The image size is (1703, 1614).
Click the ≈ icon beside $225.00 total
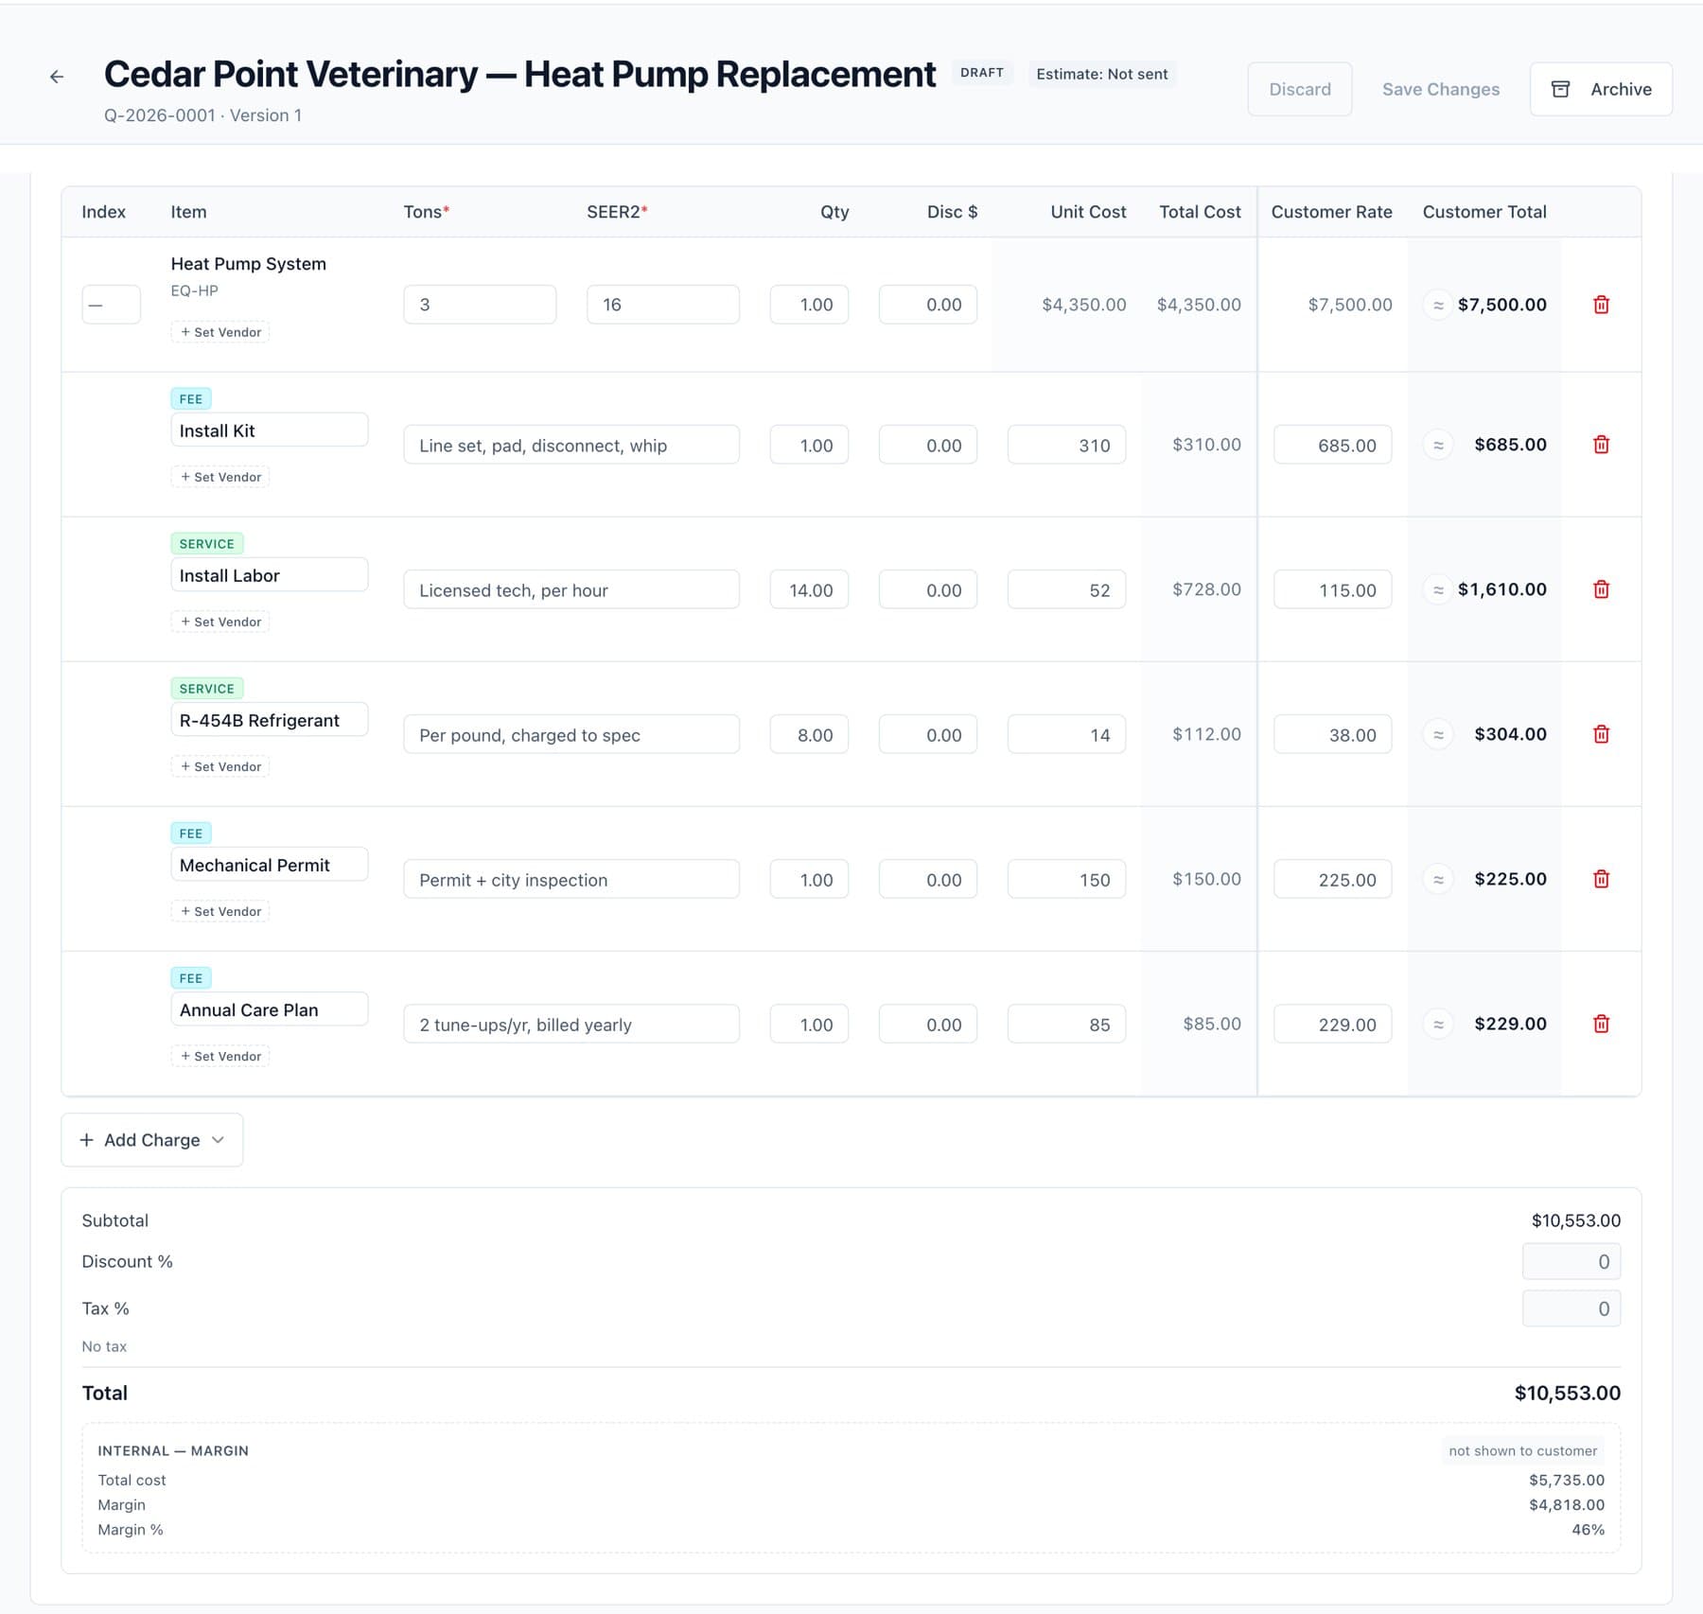[x=1438, y=879]
